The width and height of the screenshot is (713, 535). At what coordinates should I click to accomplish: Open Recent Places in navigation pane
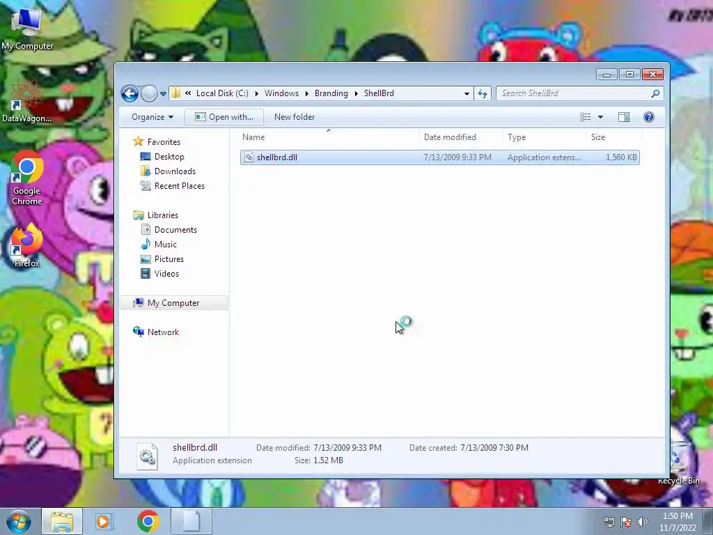pyautogui.click(x=180, y=185)
